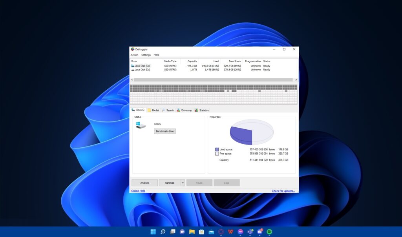Click the 511 441 694 720 capacity bytes value

(259, 160)
